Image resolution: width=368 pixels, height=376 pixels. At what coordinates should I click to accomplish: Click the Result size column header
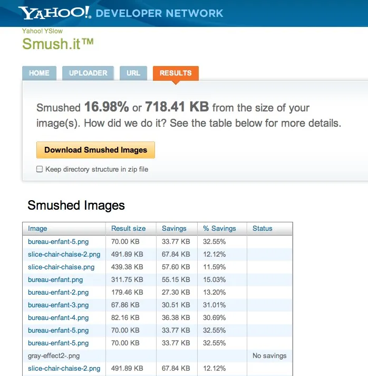[128, 228]
